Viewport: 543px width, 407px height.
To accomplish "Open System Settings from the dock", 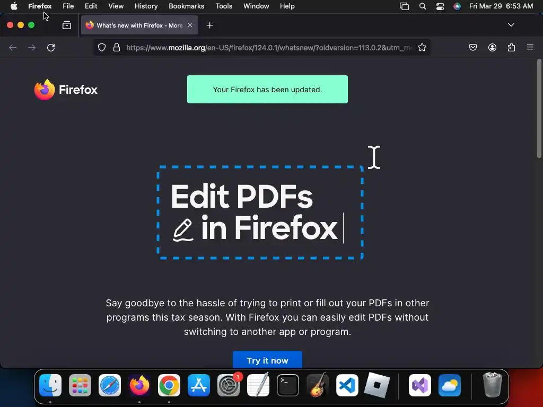I will (229, 385).
